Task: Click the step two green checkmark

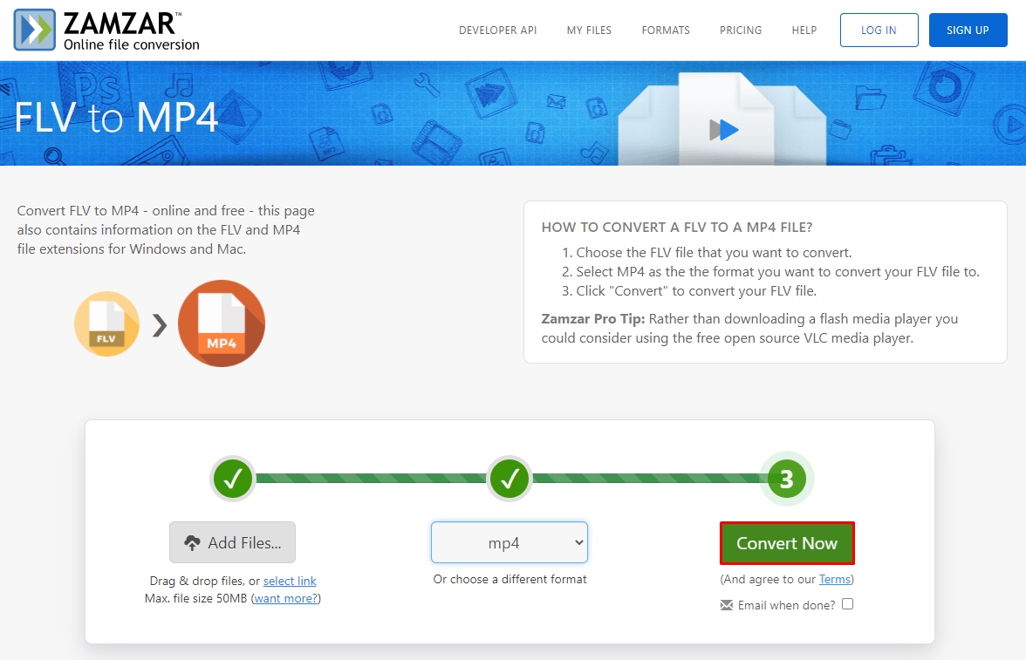Action: [x=510, y=479]
